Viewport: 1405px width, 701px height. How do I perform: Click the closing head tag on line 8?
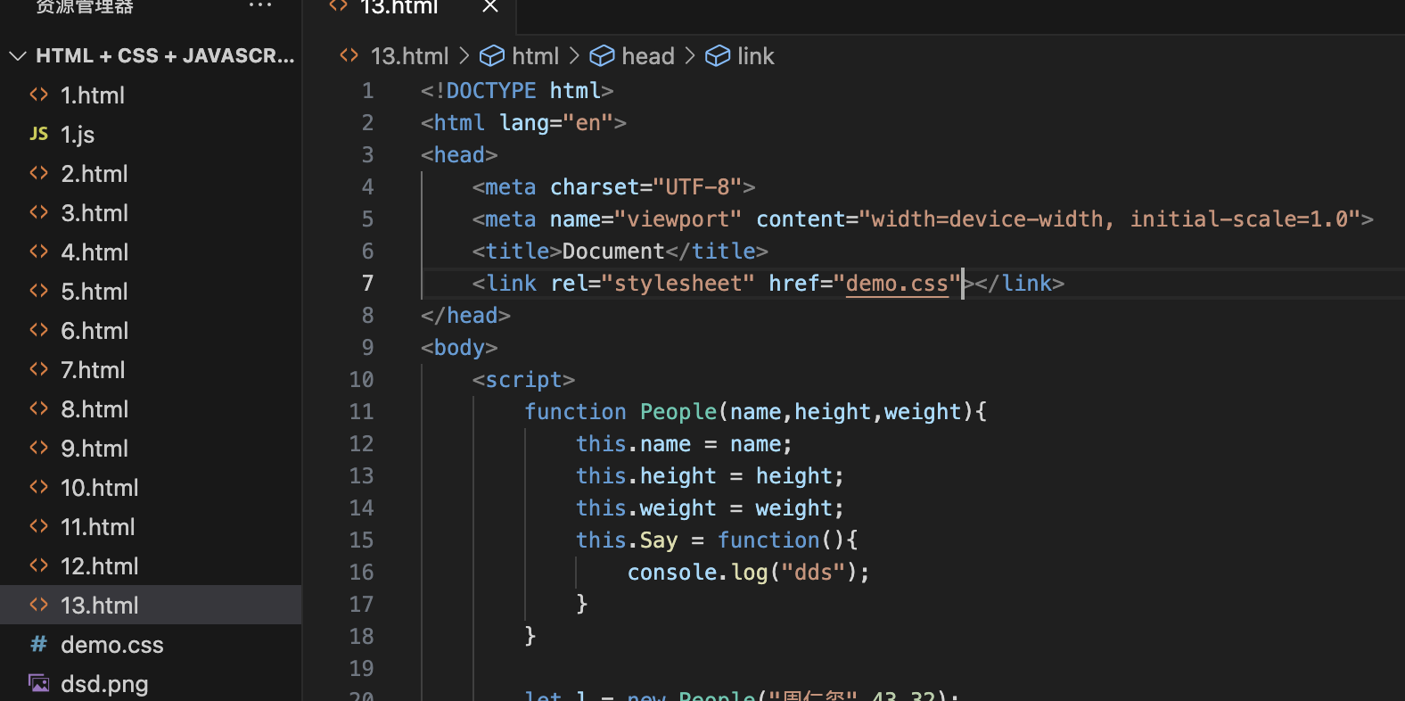coord(465,316)
